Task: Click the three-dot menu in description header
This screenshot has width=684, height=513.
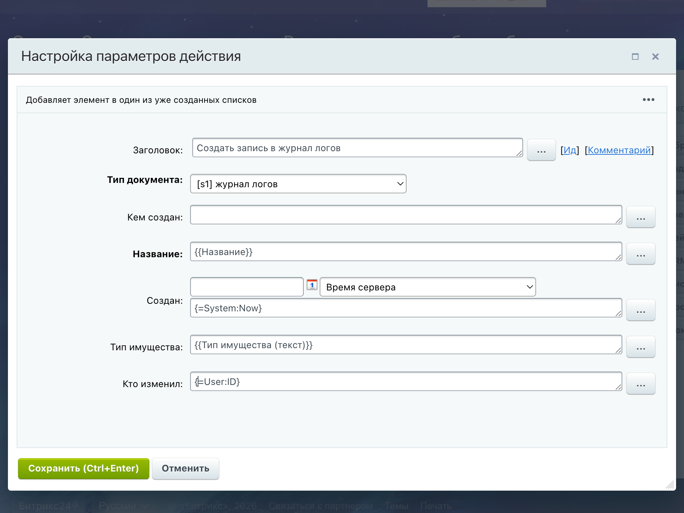Action: [x=648, y=100]
